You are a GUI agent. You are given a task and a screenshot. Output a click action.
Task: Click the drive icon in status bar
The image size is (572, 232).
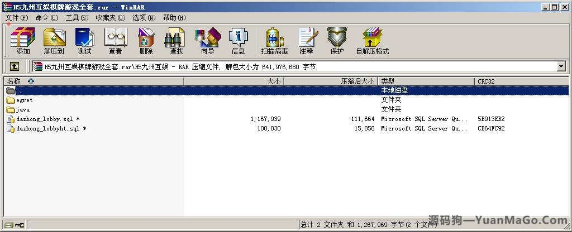click(x=9, y=225)
